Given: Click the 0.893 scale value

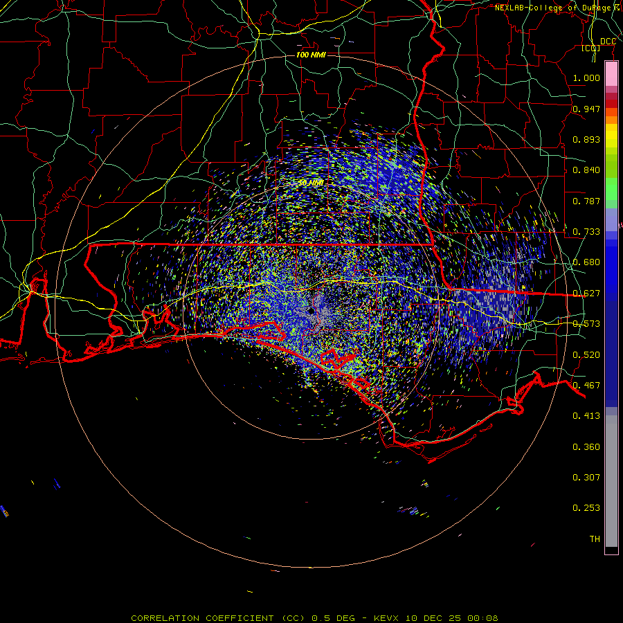Looking at the screenshot, I should (586, 139).
